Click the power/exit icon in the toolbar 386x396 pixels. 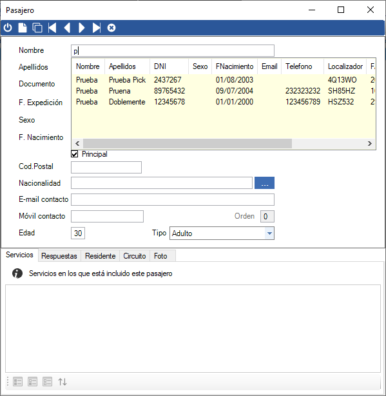pyautogui.click(x=8, y=28)
